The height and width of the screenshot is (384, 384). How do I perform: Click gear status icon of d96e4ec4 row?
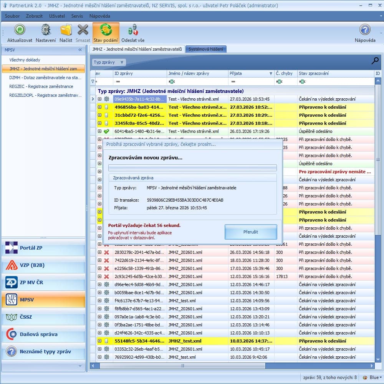[106, 285]
